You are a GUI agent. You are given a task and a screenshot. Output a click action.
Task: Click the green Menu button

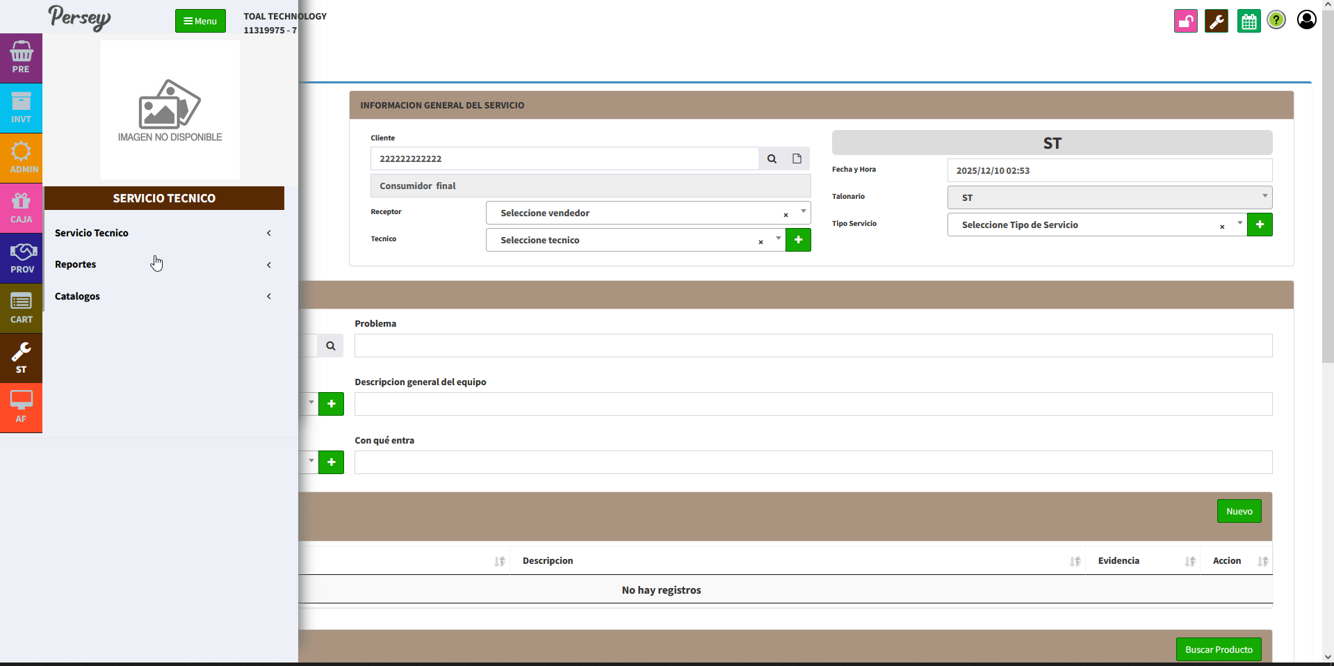click(200, 21)
